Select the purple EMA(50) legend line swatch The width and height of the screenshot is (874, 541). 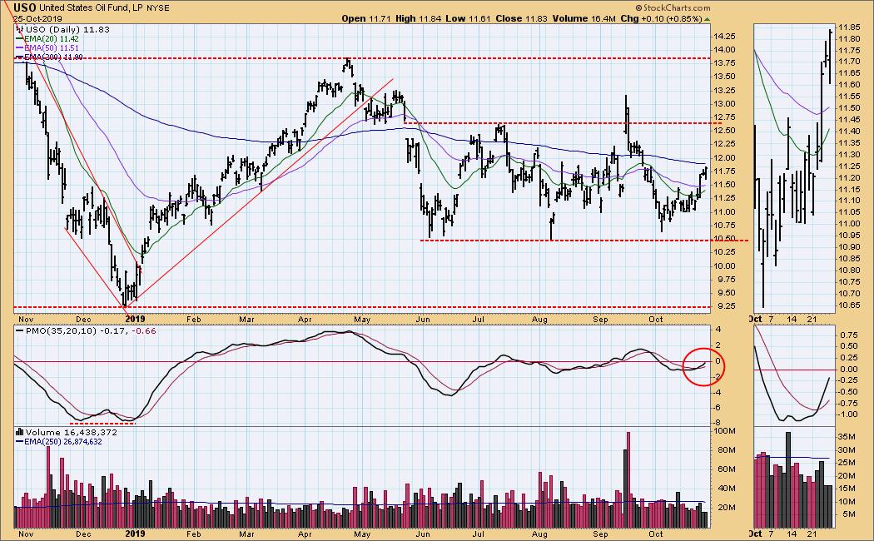tap(19, 48)
